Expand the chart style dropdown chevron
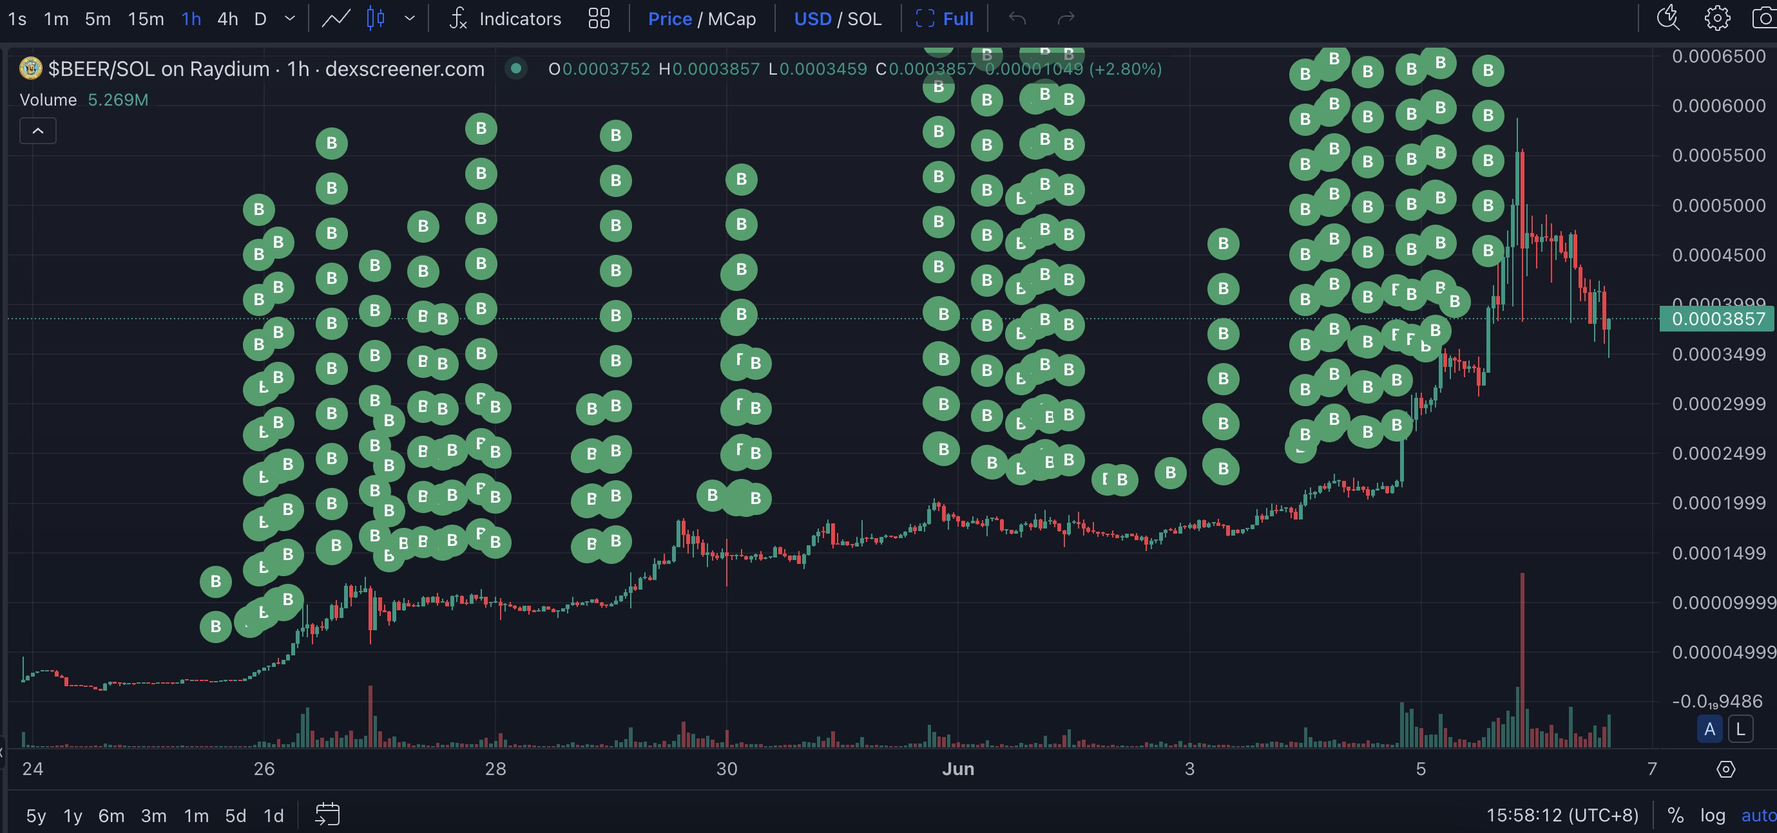 pyautogui.click(x=410, y=19)
